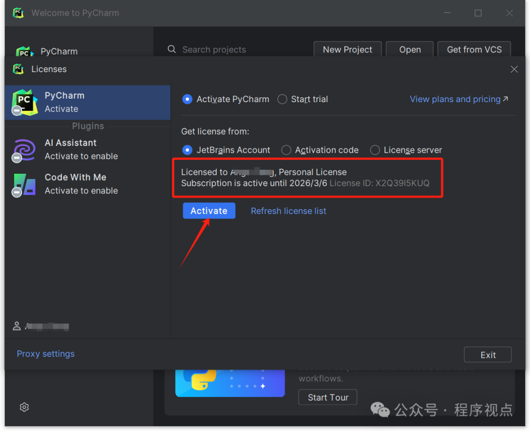Close the Licenses dialog with X

(x=514, y=69)
